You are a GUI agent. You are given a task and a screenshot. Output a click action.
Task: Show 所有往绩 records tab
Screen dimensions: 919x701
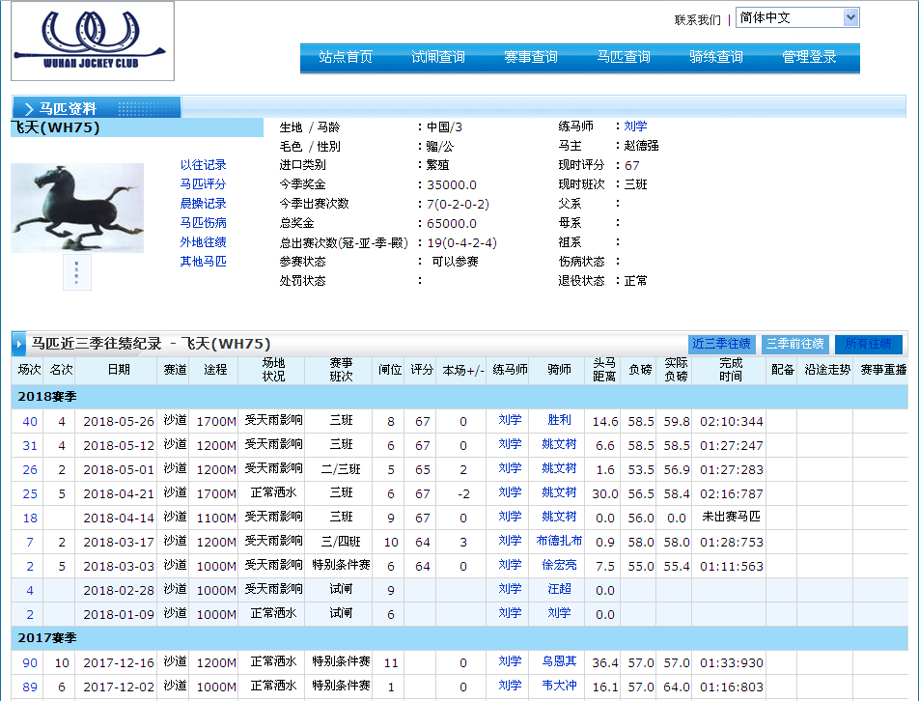(x=868, y=344)
